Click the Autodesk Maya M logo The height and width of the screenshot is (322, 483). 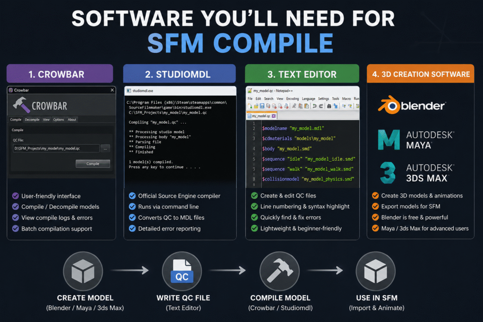[x=389, y=140]
